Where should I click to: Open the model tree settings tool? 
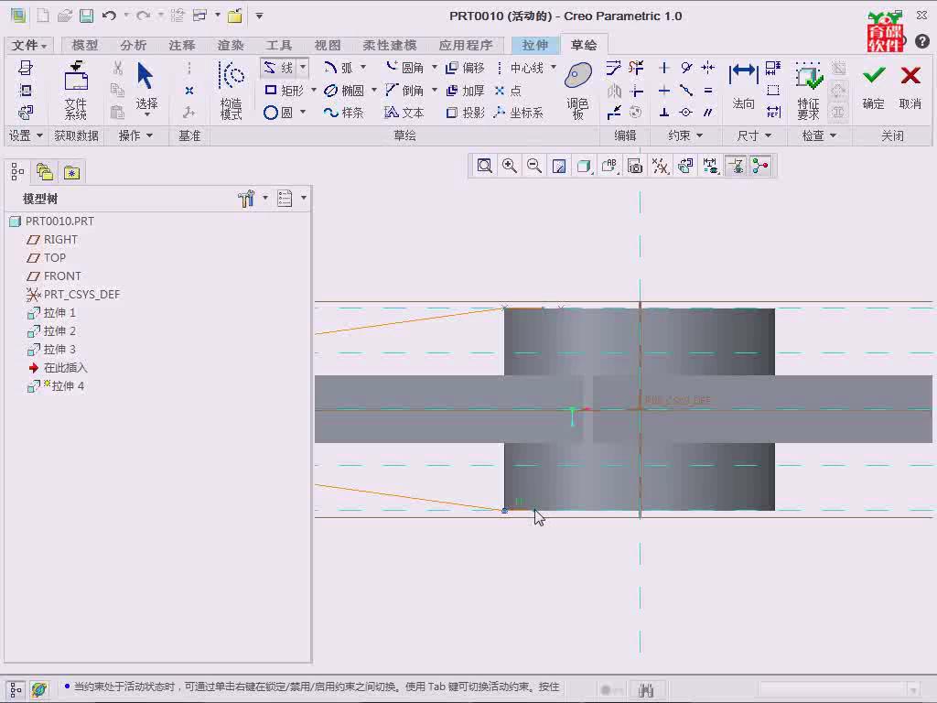245,199
